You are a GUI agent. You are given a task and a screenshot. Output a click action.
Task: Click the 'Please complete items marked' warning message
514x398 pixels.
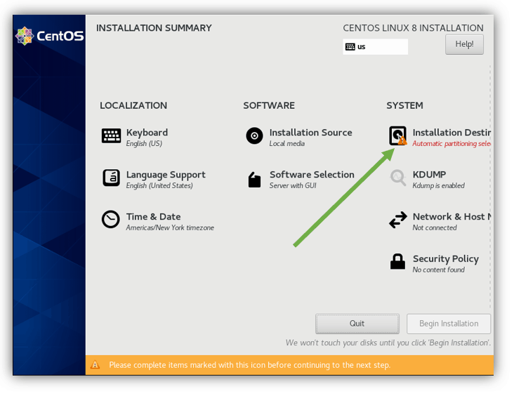pos(249,365)
